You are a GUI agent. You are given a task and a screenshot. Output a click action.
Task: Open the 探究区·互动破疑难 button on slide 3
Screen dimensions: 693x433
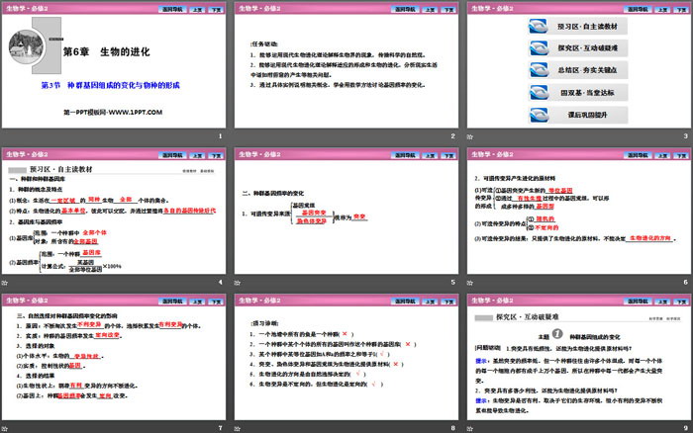coord(578,47)
